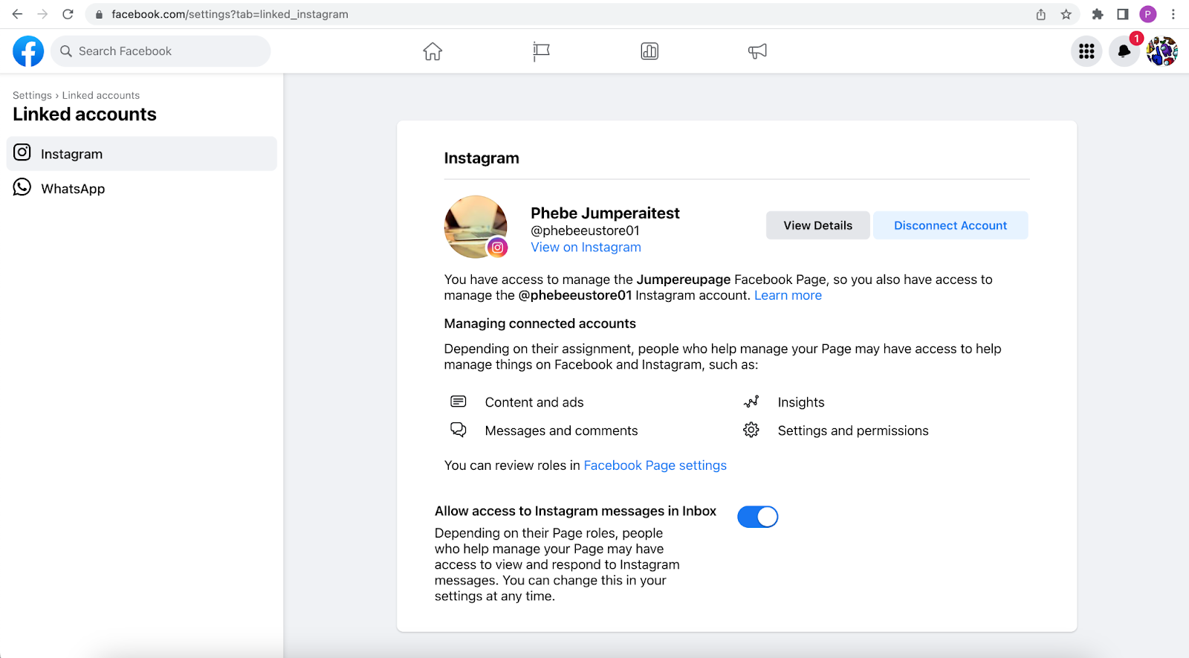Select the WhatsApp linked account tab
1189x658 pixels.
(142, 188)
